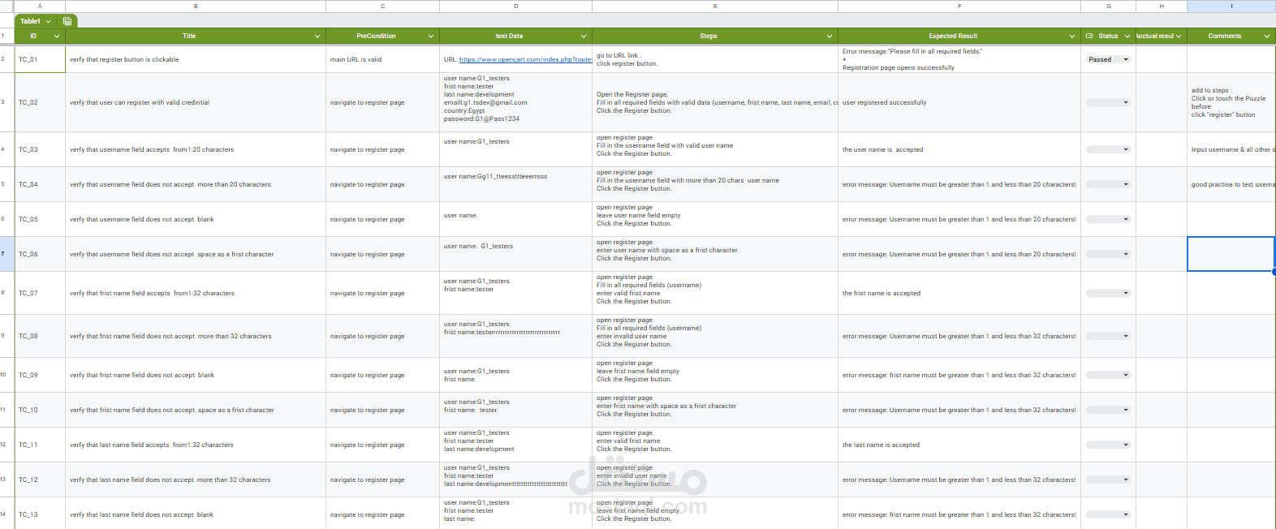Select 'the last name is accepted' cell

point(959,445)
